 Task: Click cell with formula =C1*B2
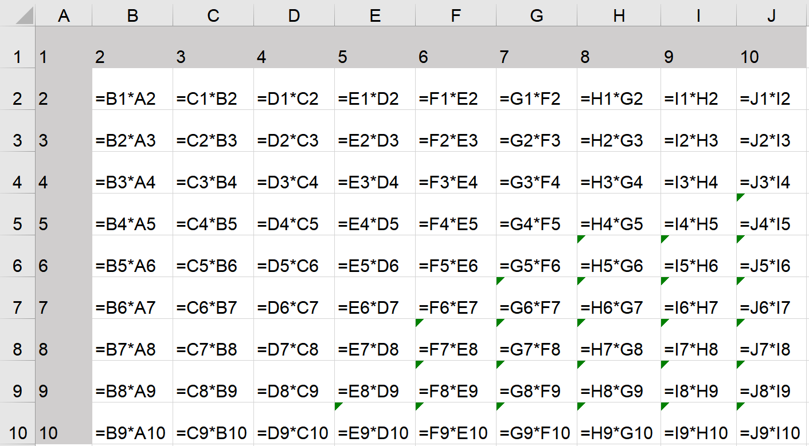(213, 89)
